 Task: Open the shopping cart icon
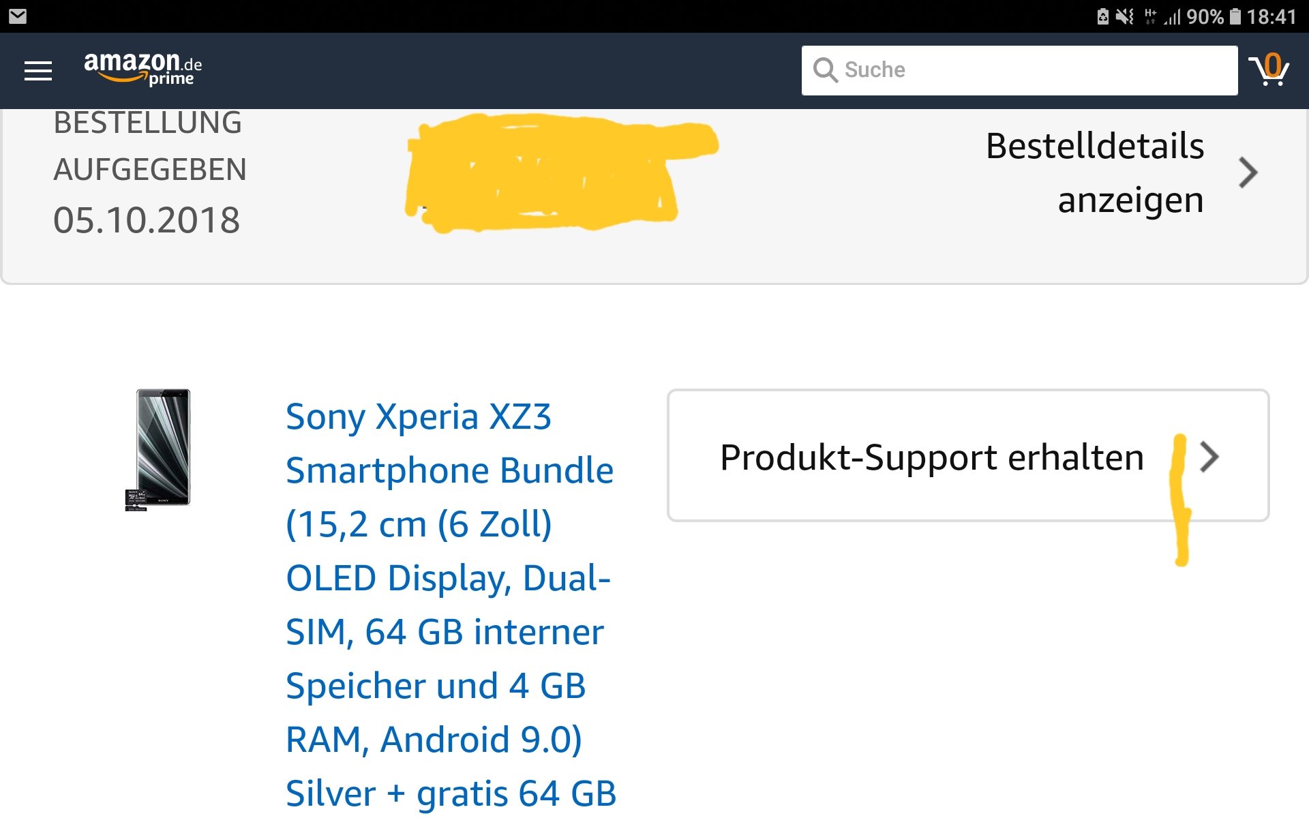coord(1269,70)
